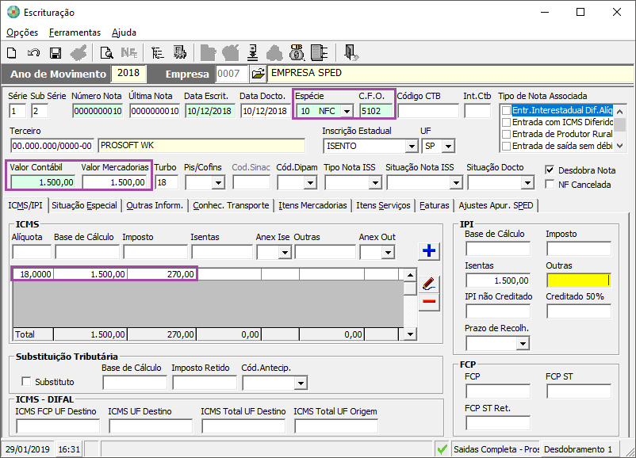Click the Undo arrow toolbar icon
The width and height of the screenshot is (636, 458).
tap(33, 53)
